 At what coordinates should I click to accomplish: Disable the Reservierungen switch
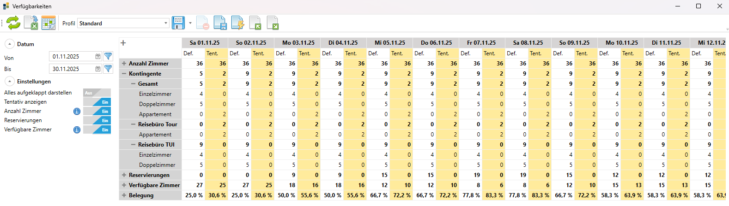(97, 120)
